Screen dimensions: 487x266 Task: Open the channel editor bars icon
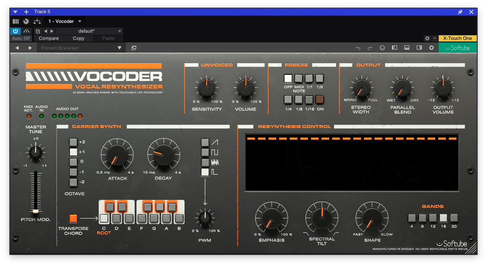point(16,21)
